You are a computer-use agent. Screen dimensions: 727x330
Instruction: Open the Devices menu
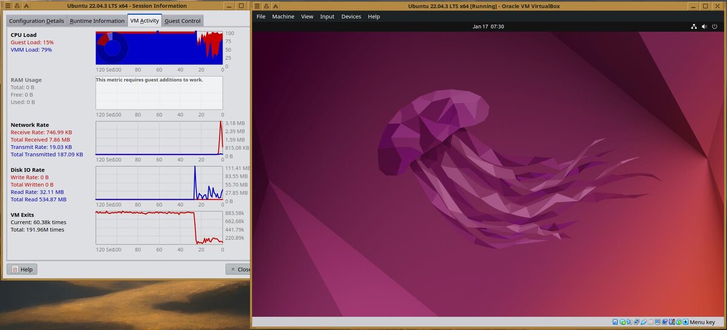pos(351,16)
